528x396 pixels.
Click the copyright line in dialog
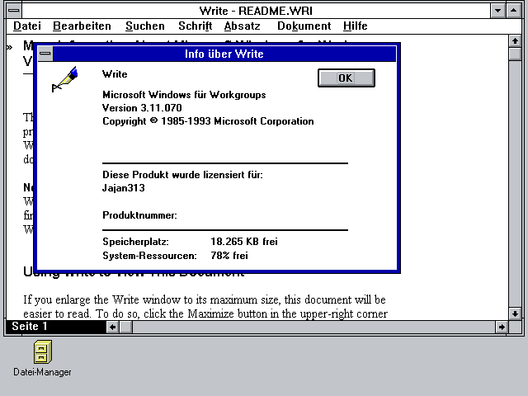point(208,121)
